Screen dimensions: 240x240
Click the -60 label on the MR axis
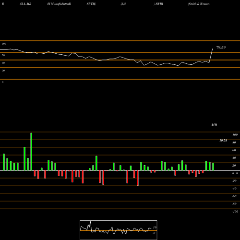coord(234,196)
